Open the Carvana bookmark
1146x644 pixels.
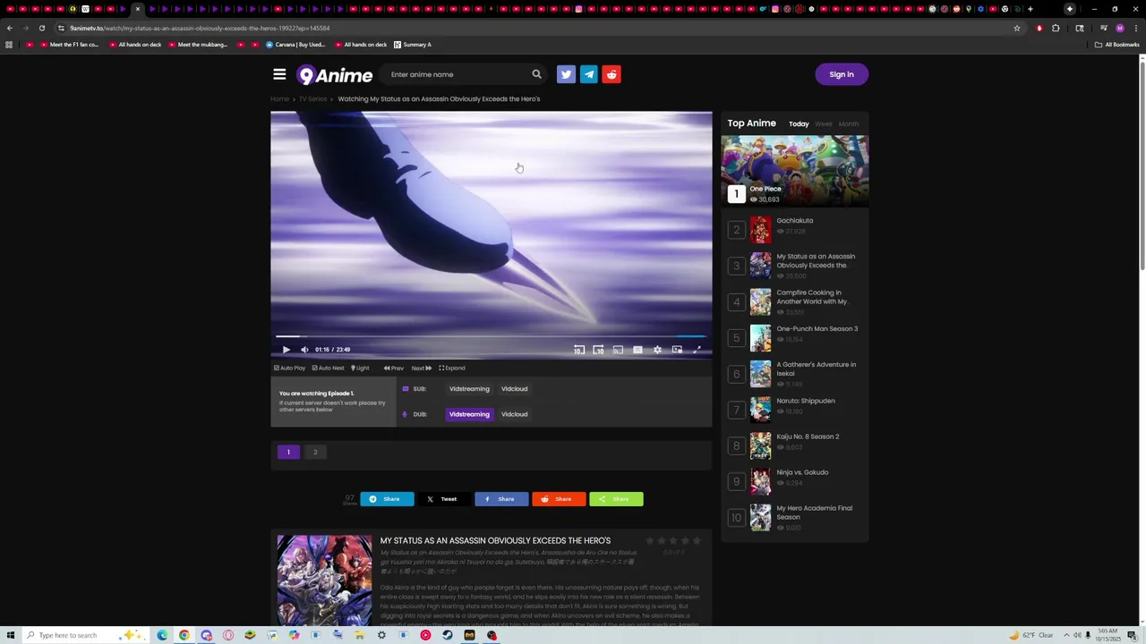(x=295, y=44)
